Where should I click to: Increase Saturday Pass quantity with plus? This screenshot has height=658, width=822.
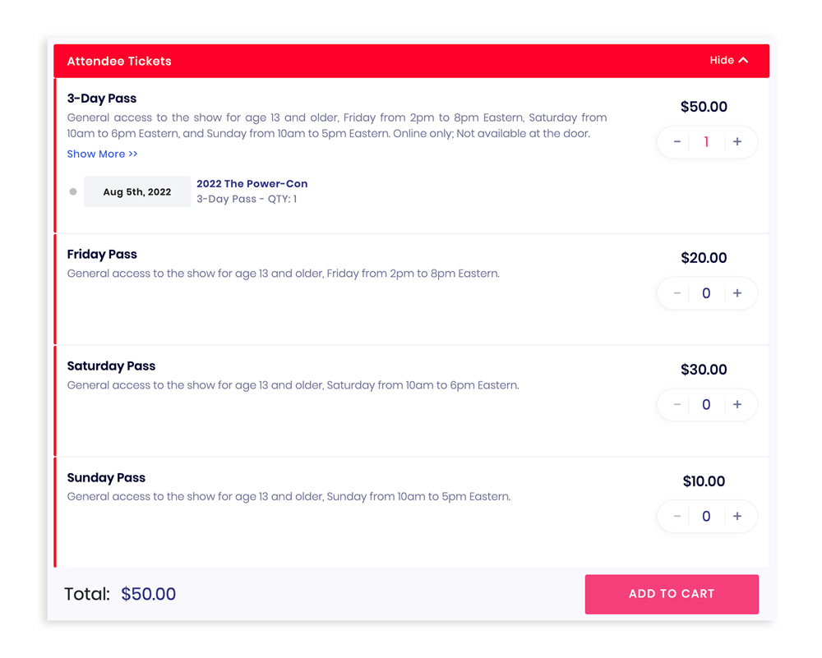[x=737, y=404]
